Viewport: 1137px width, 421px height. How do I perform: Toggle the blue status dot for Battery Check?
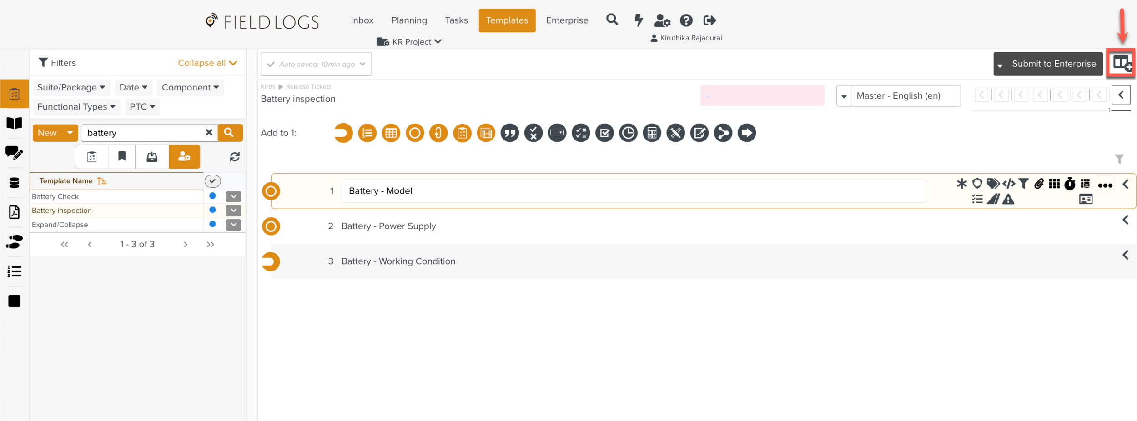coord(212,196)
